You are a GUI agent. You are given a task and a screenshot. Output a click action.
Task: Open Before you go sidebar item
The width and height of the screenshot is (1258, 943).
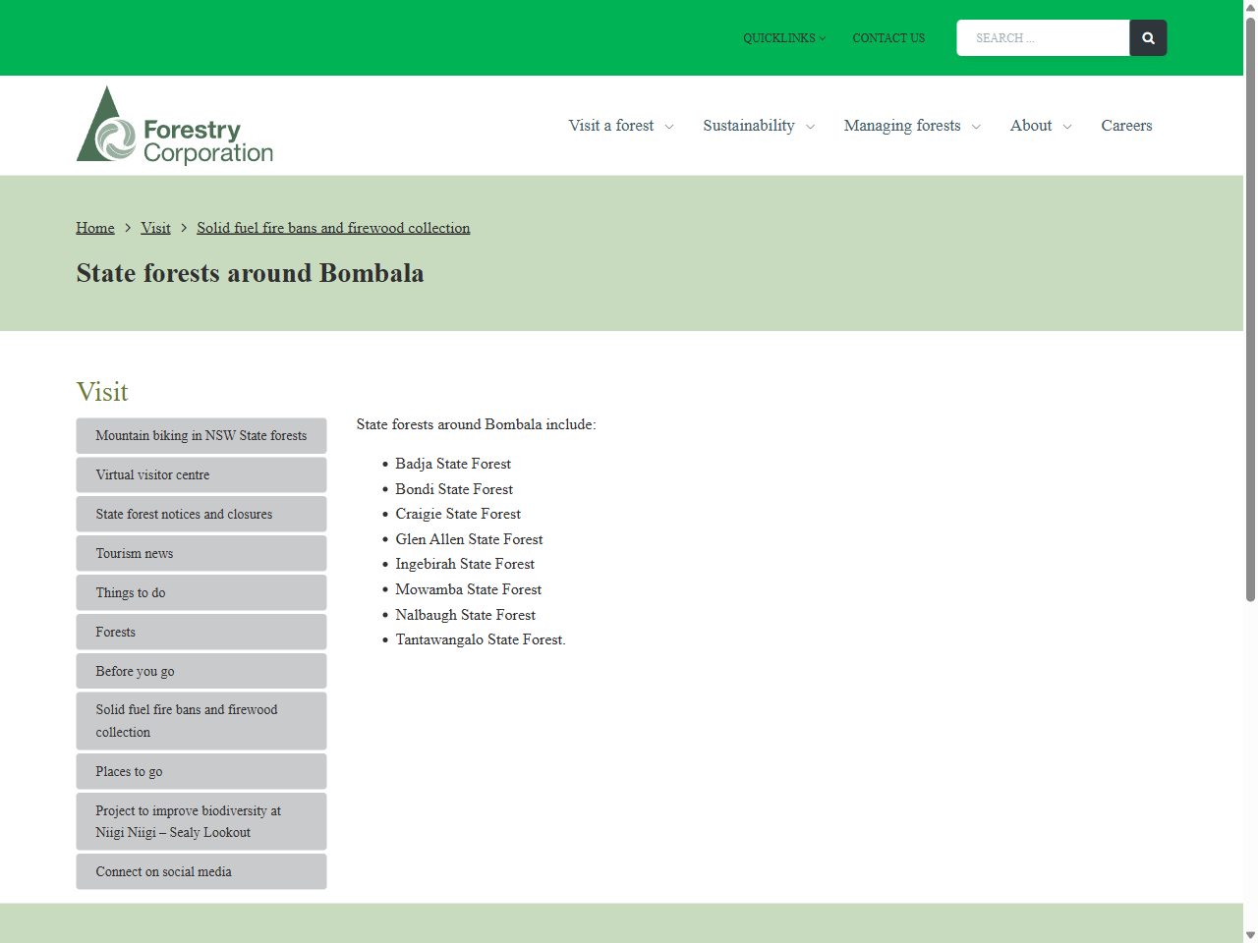pos(201,672)
